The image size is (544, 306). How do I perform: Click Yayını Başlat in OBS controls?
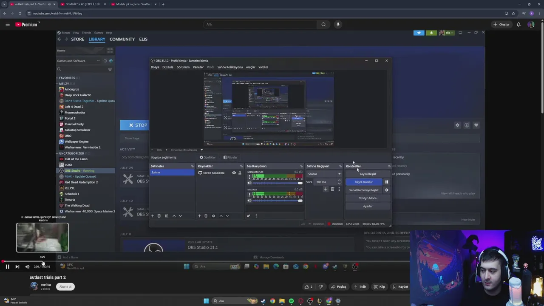(x=368, y=174)
